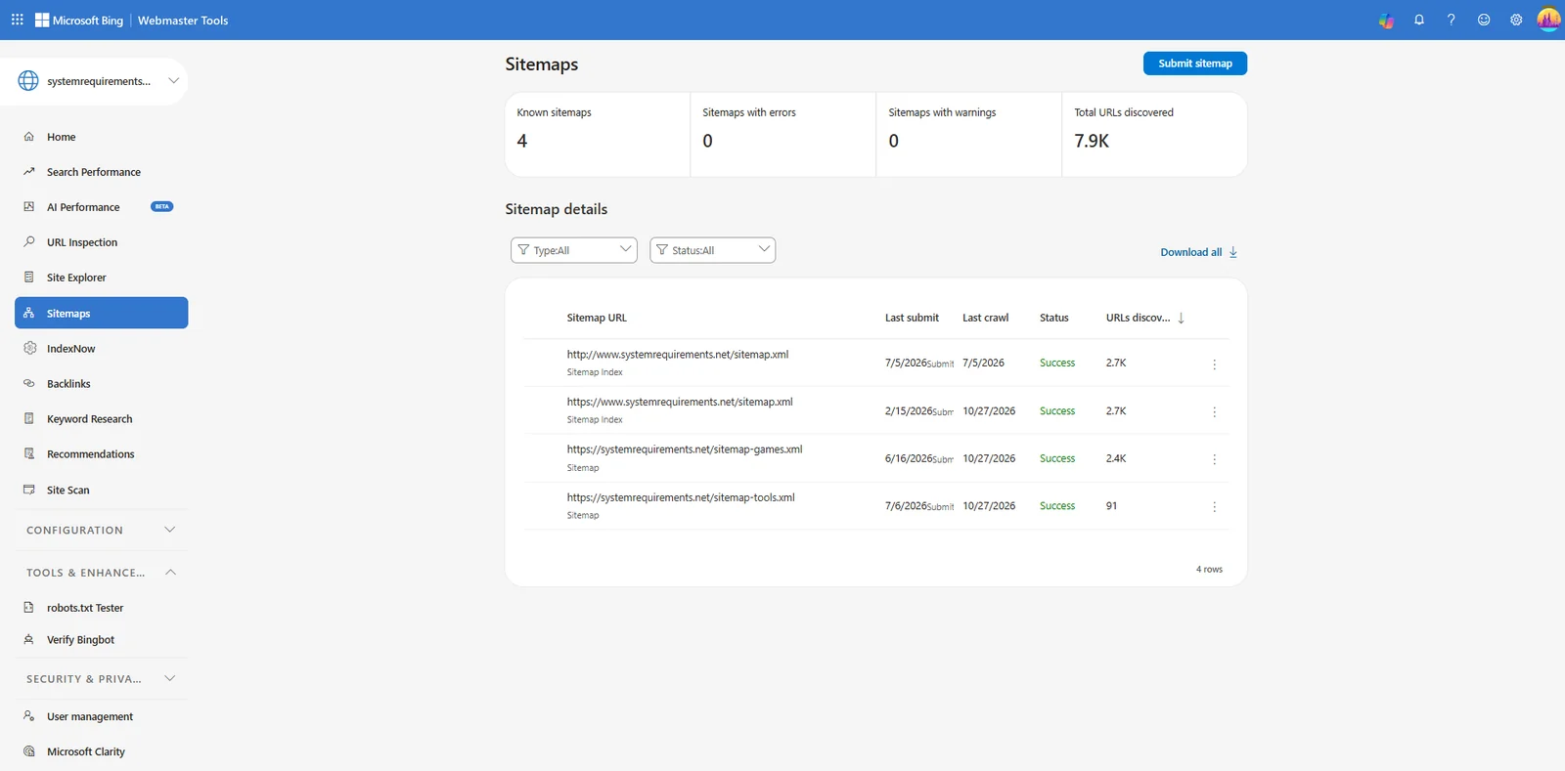
Task: Open more options for http://www sitemap.xml row
Action: pos(1215,364)
